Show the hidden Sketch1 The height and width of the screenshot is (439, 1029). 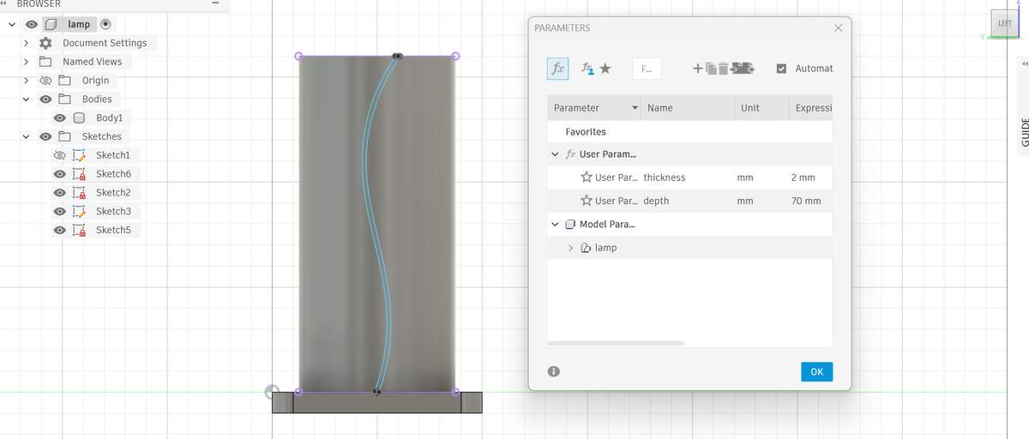(60, 155)
